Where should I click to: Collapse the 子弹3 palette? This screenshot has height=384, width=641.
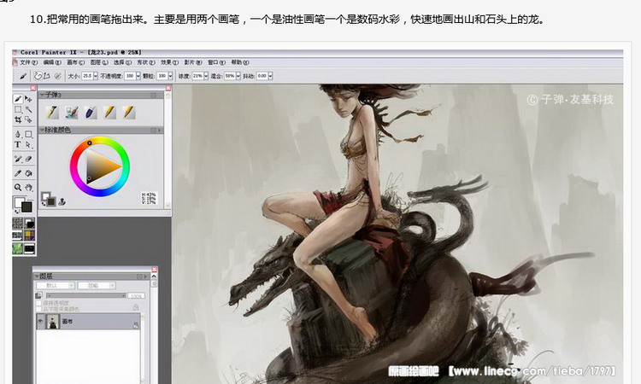pyautogui.click(x=42, y=95)
